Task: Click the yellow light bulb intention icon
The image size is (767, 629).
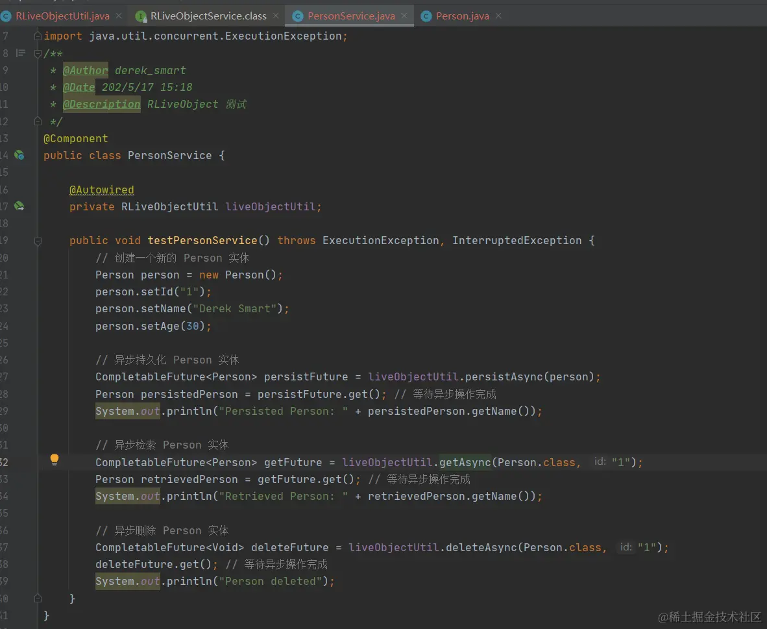Action: pos(55,459)
